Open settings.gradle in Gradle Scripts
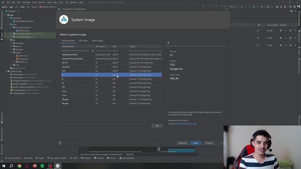301x169 pixels. 25,93
